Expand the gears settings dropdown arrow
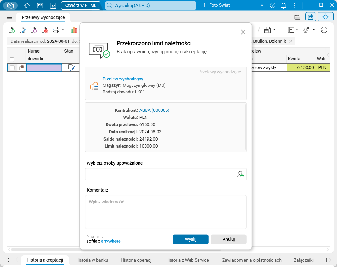 click(x=314, y=30)
